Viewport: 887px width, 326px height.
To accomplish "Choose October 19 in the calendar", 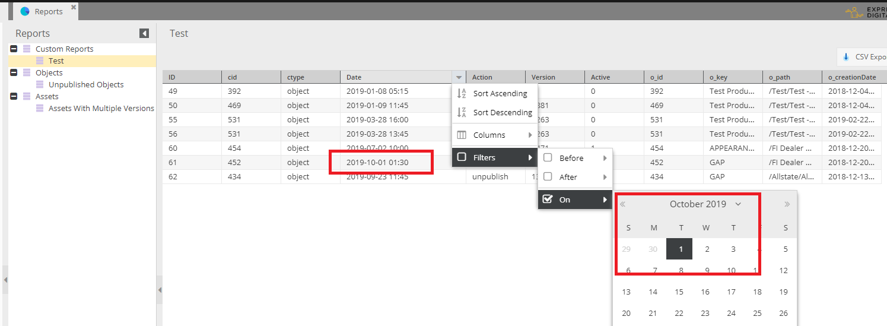I will pos(784,292).
